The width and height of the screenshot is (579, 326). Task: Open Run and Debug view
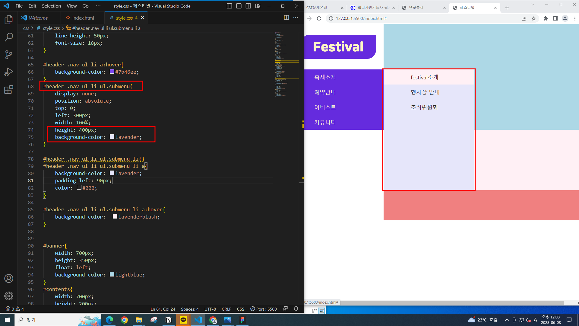pyautogui.click(x=9, y=72)
